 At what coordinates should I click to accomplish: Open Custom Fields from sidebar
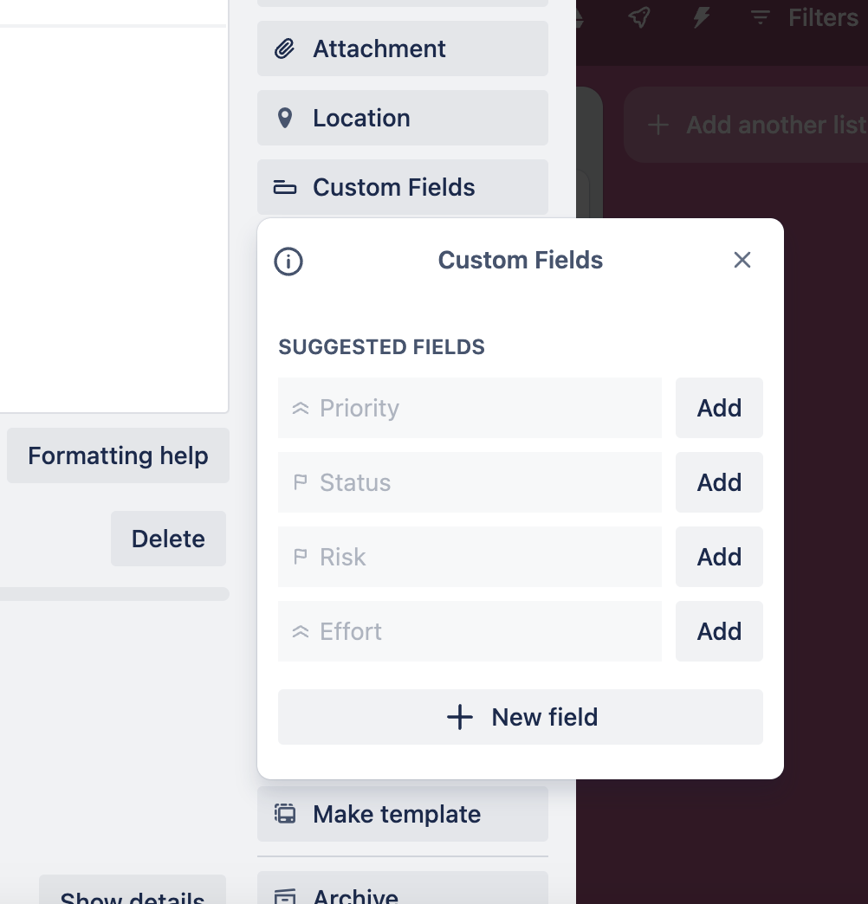click(x=403, y=187)
